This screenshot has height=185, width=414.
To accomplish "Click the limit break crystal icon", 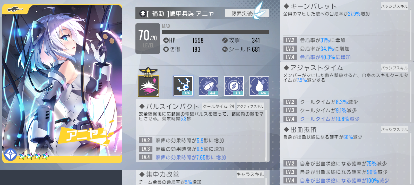I will [259, 11].
